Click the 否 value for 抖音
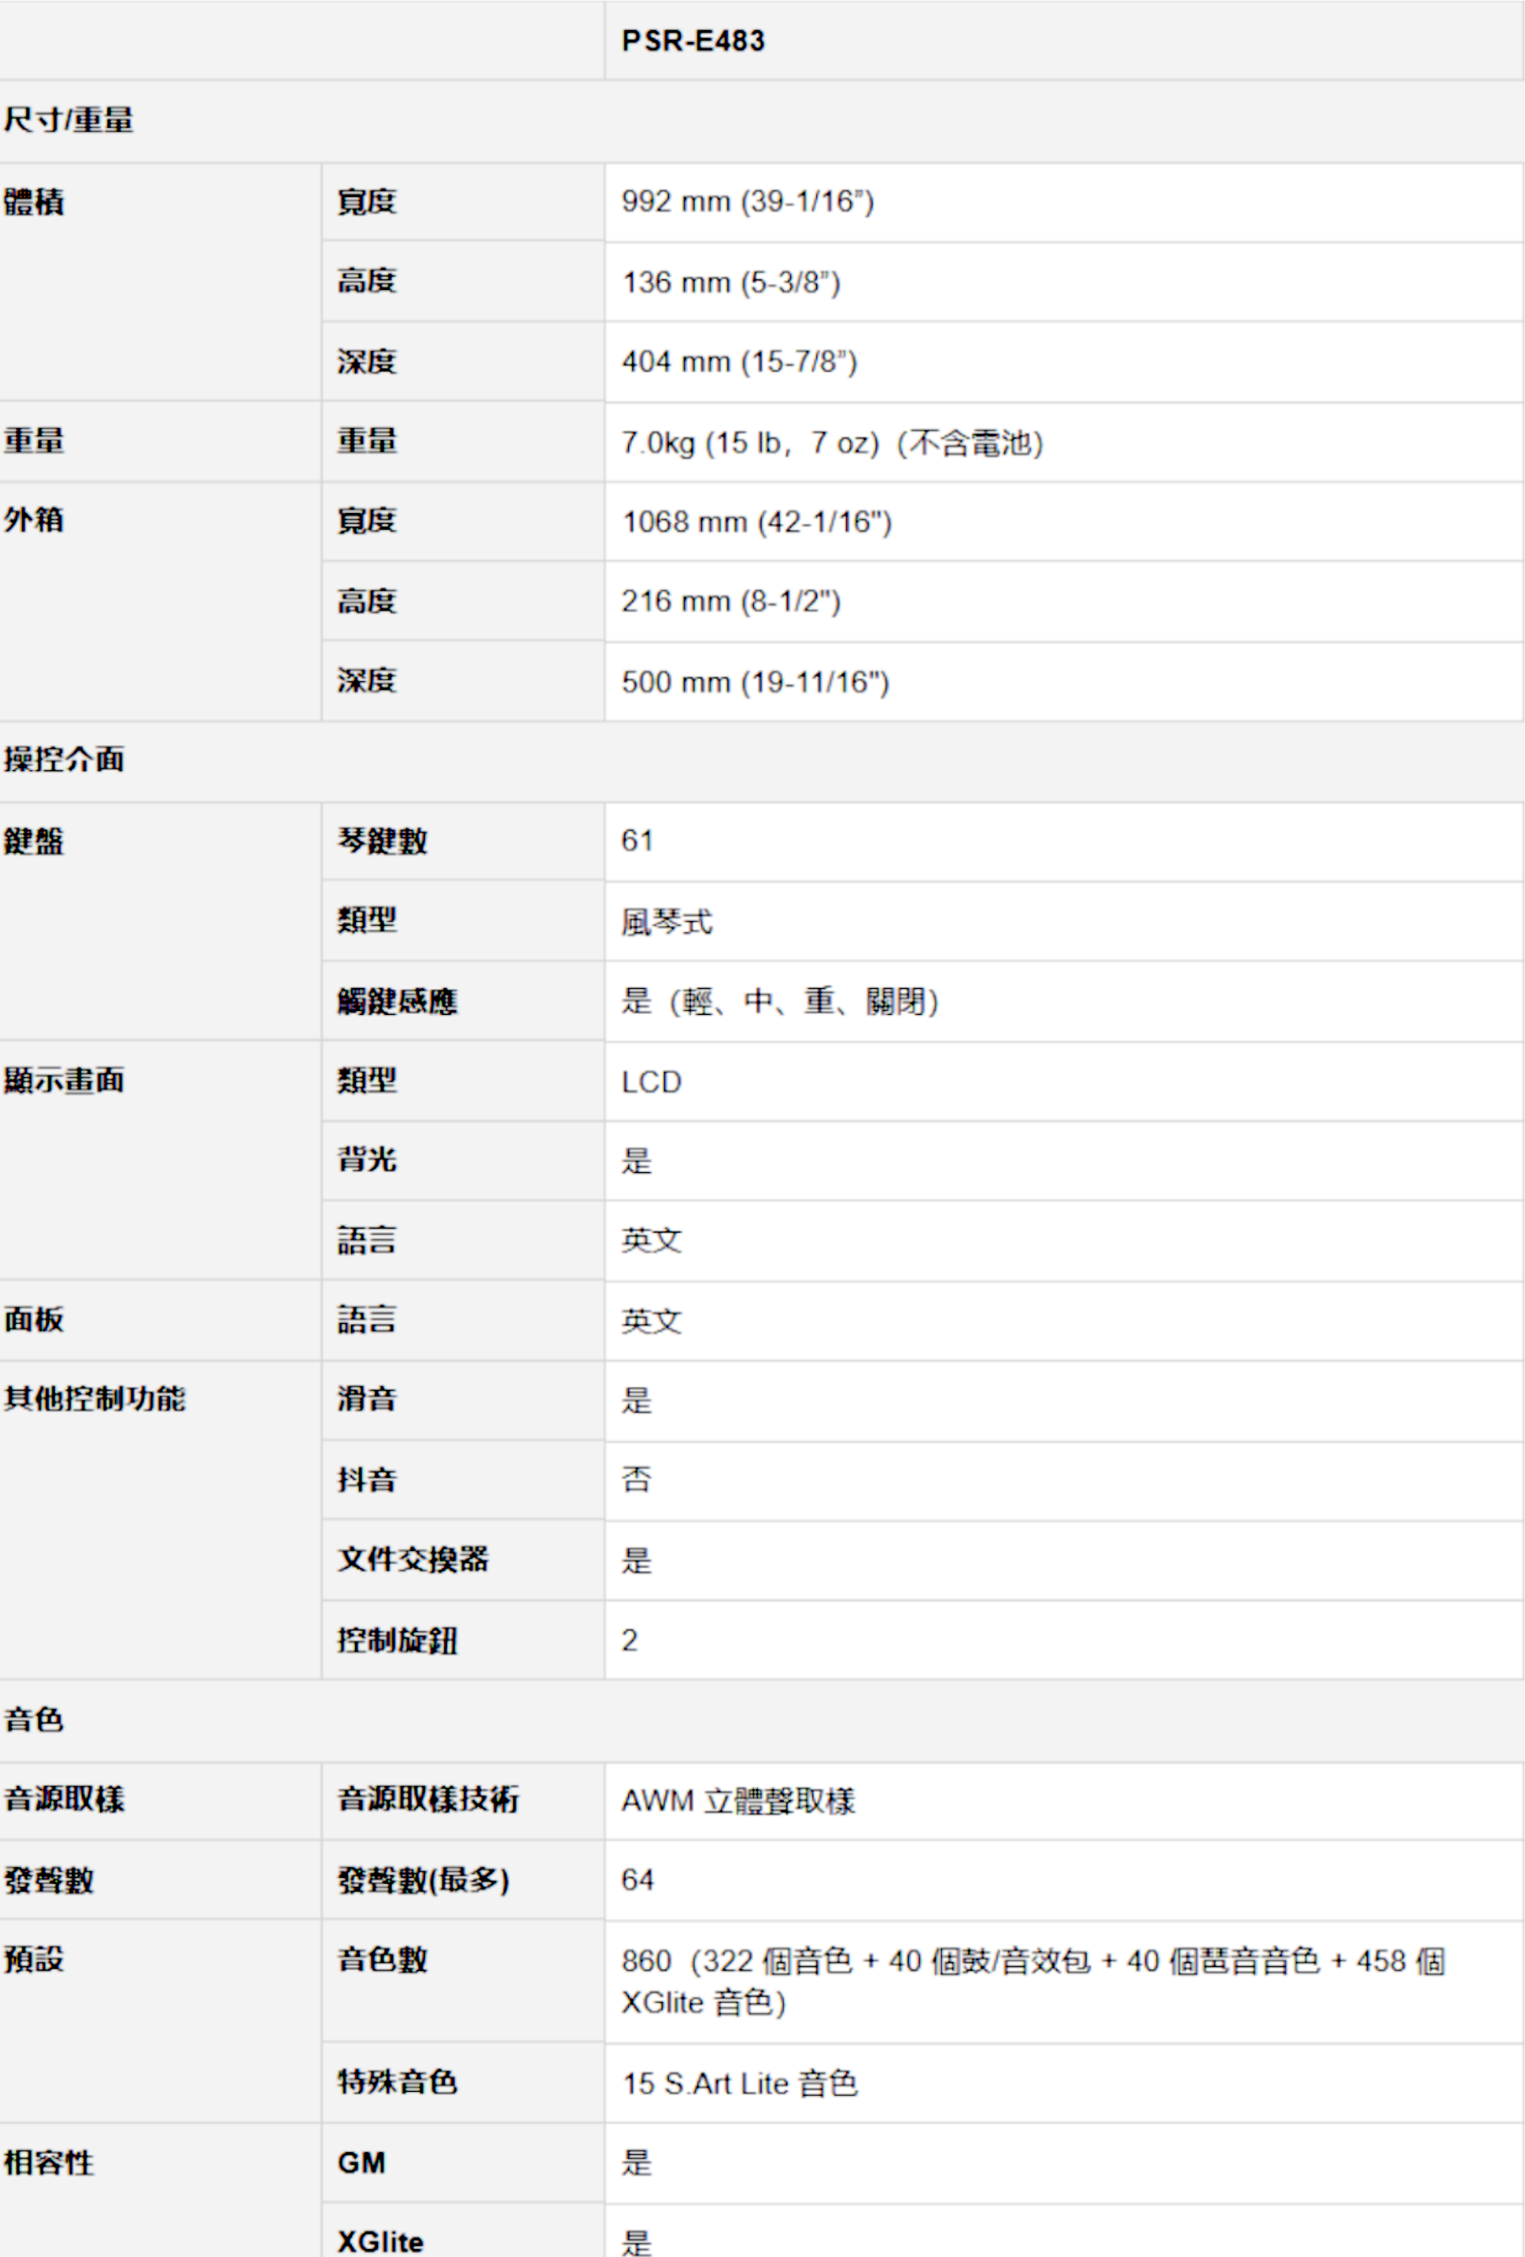Screen dimensions: 1525x2257 click(x=636, y=1480)
